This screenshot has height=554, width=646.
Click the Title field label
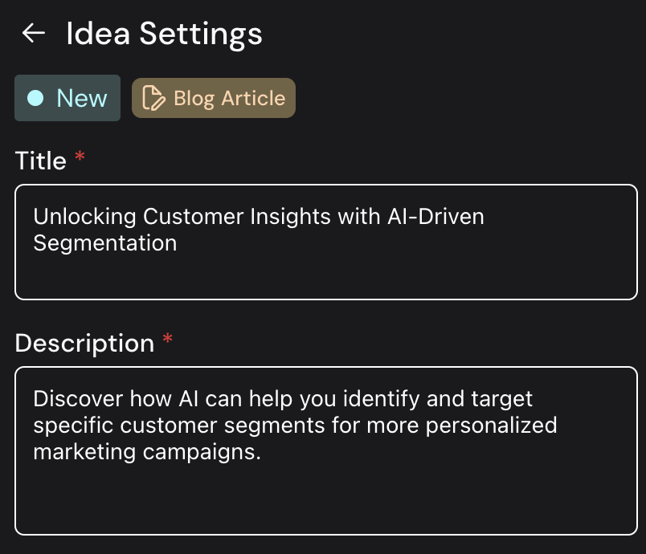(40, 161)
